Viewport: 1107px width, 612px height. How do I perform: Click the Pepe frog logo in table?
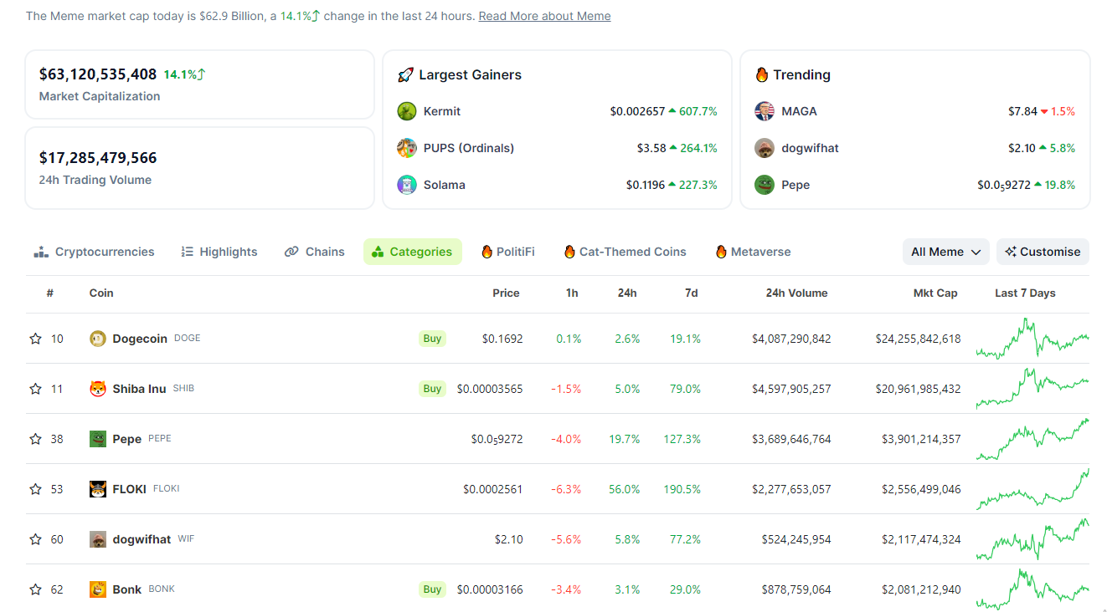98,439
